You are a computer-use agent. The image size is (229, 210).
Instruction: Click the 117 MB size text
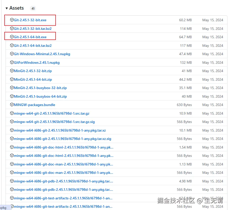[186, 46]
